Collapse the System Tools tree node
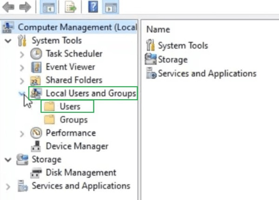The width and height of the screenshot is (279, 200). point(8,41)
